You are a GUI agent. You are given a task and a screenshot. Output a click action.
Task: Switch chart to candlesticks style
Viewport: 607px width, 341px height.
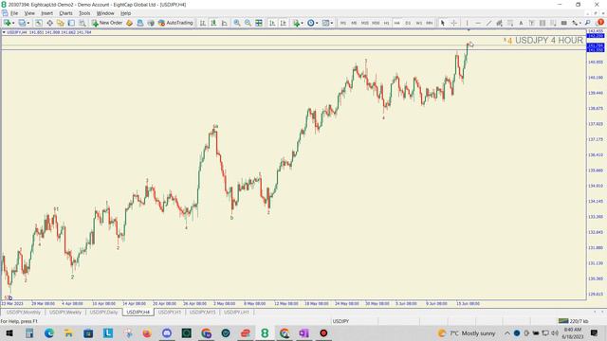(213, 23)
